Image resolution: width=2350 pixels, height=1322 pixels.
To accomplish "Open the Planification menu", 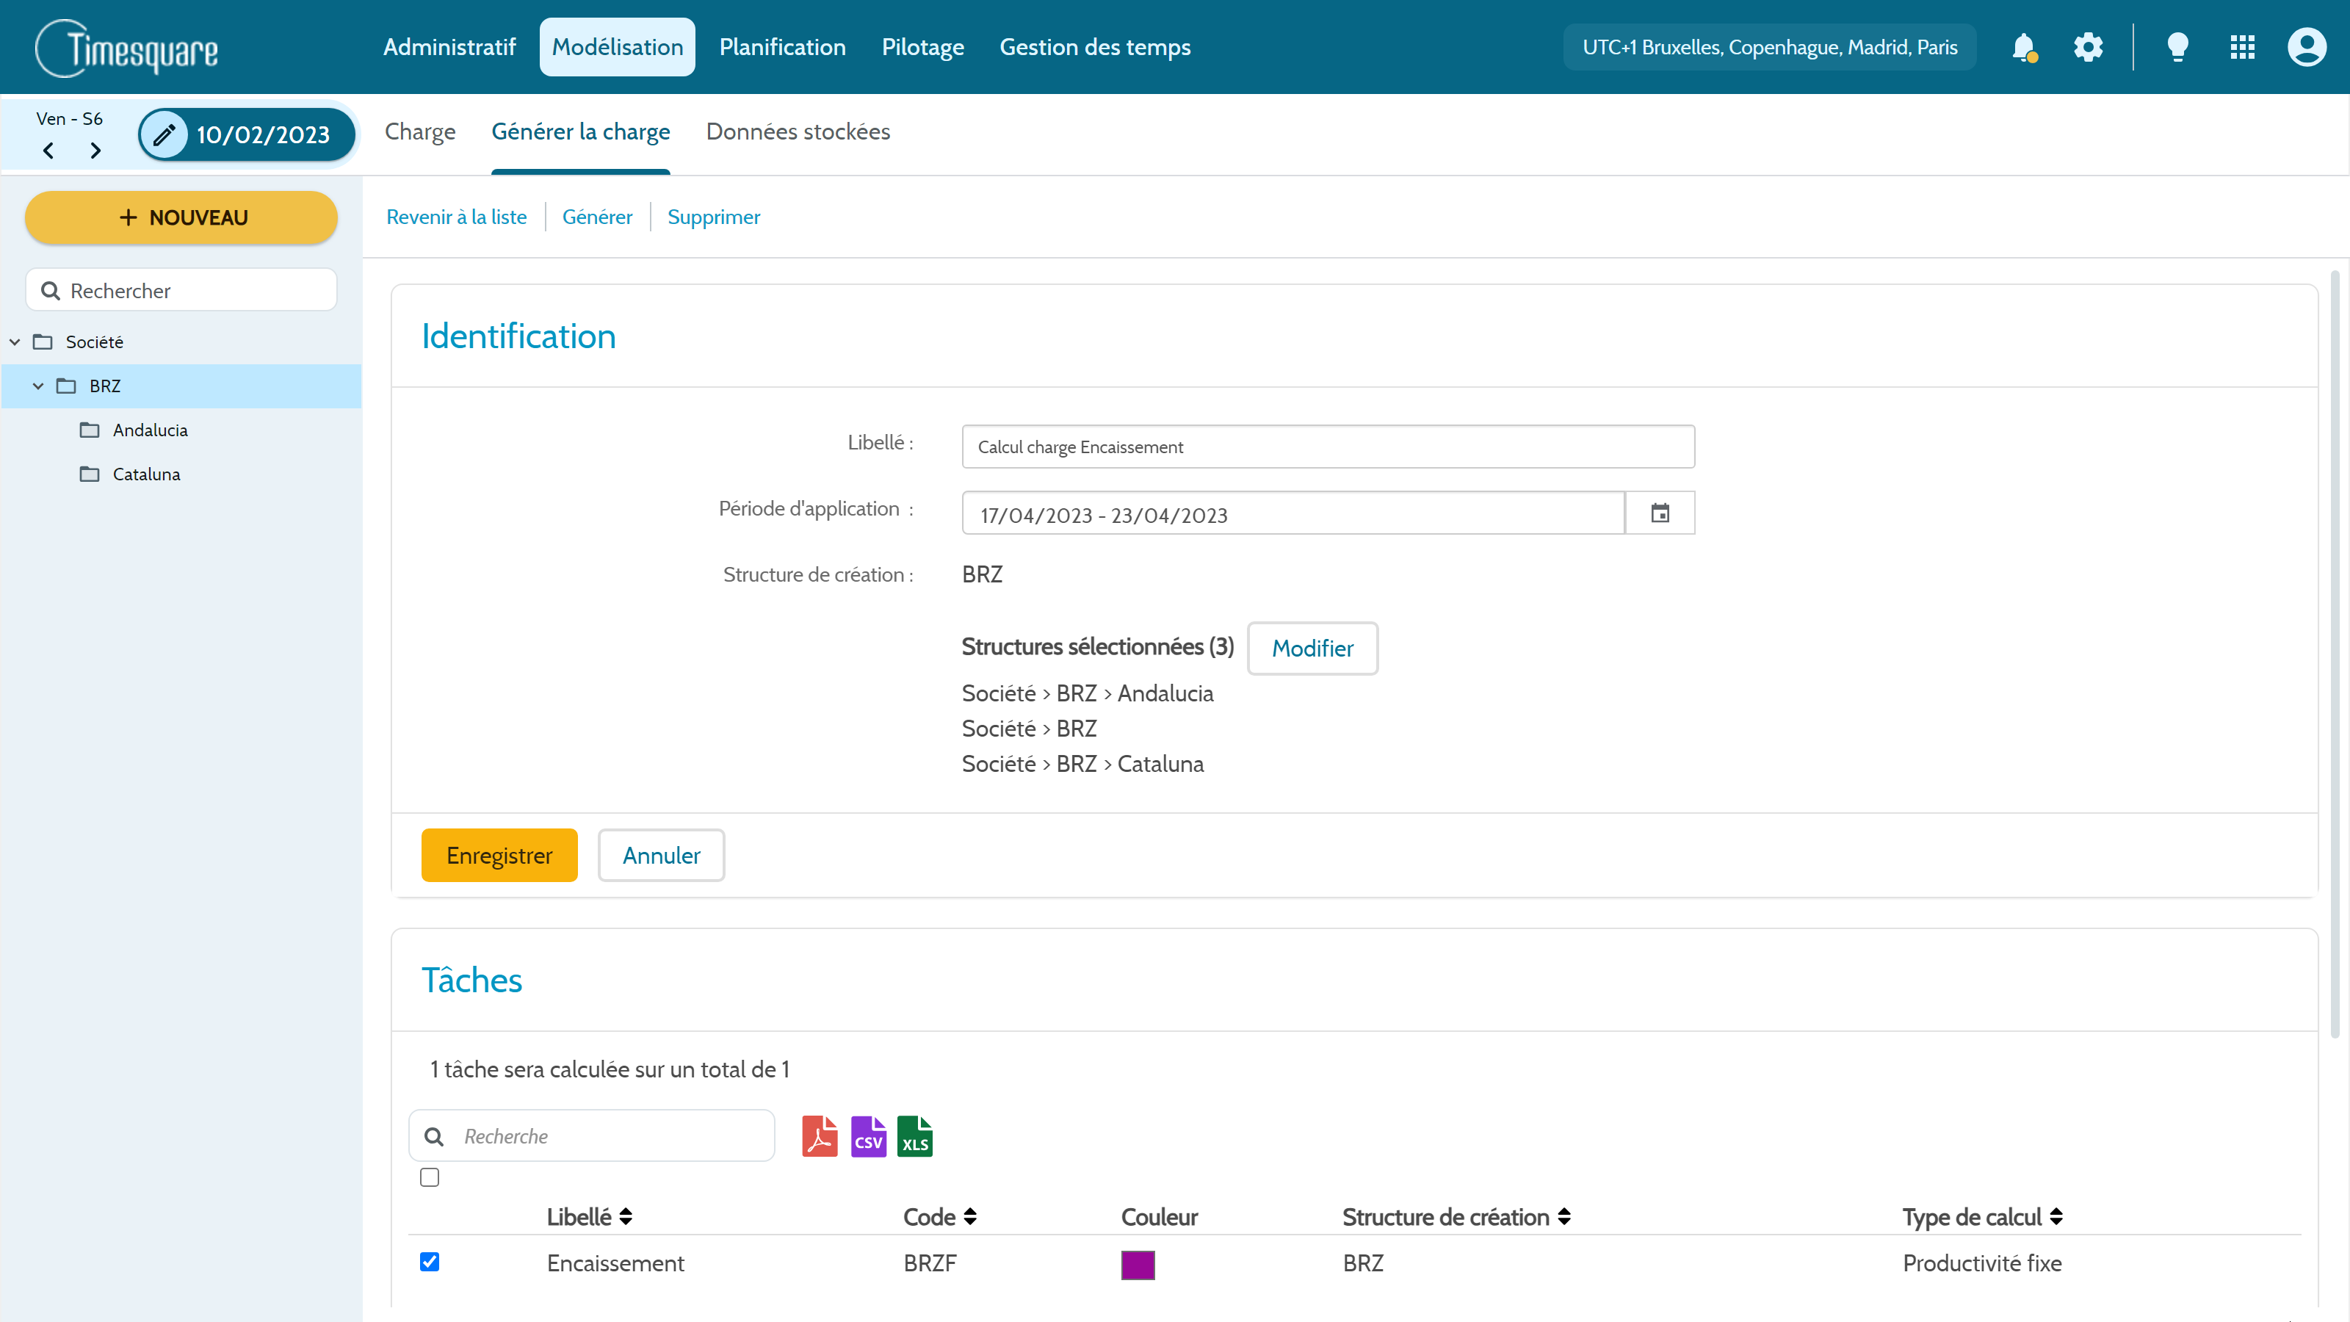I will tap(782, 48).
